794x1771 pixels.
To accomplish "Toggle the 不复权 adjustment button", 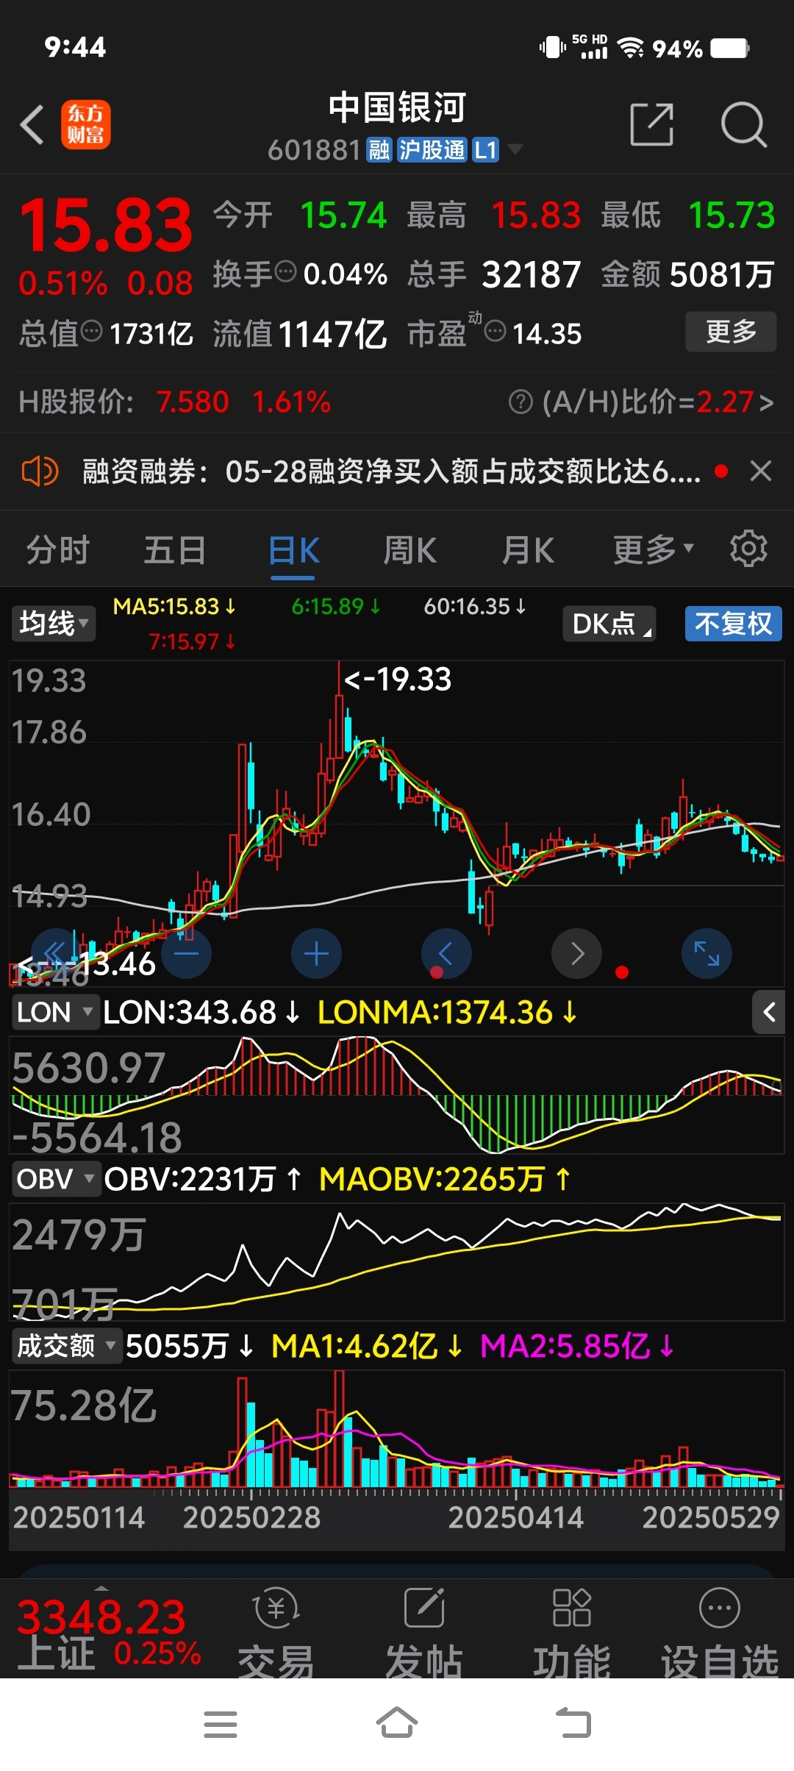I will click(733, 624).
